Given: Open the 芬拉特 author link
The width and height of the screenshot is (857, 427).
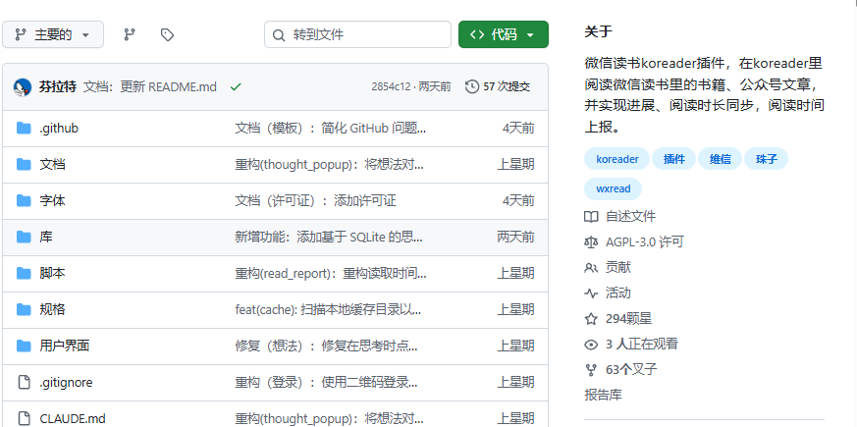Looking at the screenshot, I should pos(58,86).
